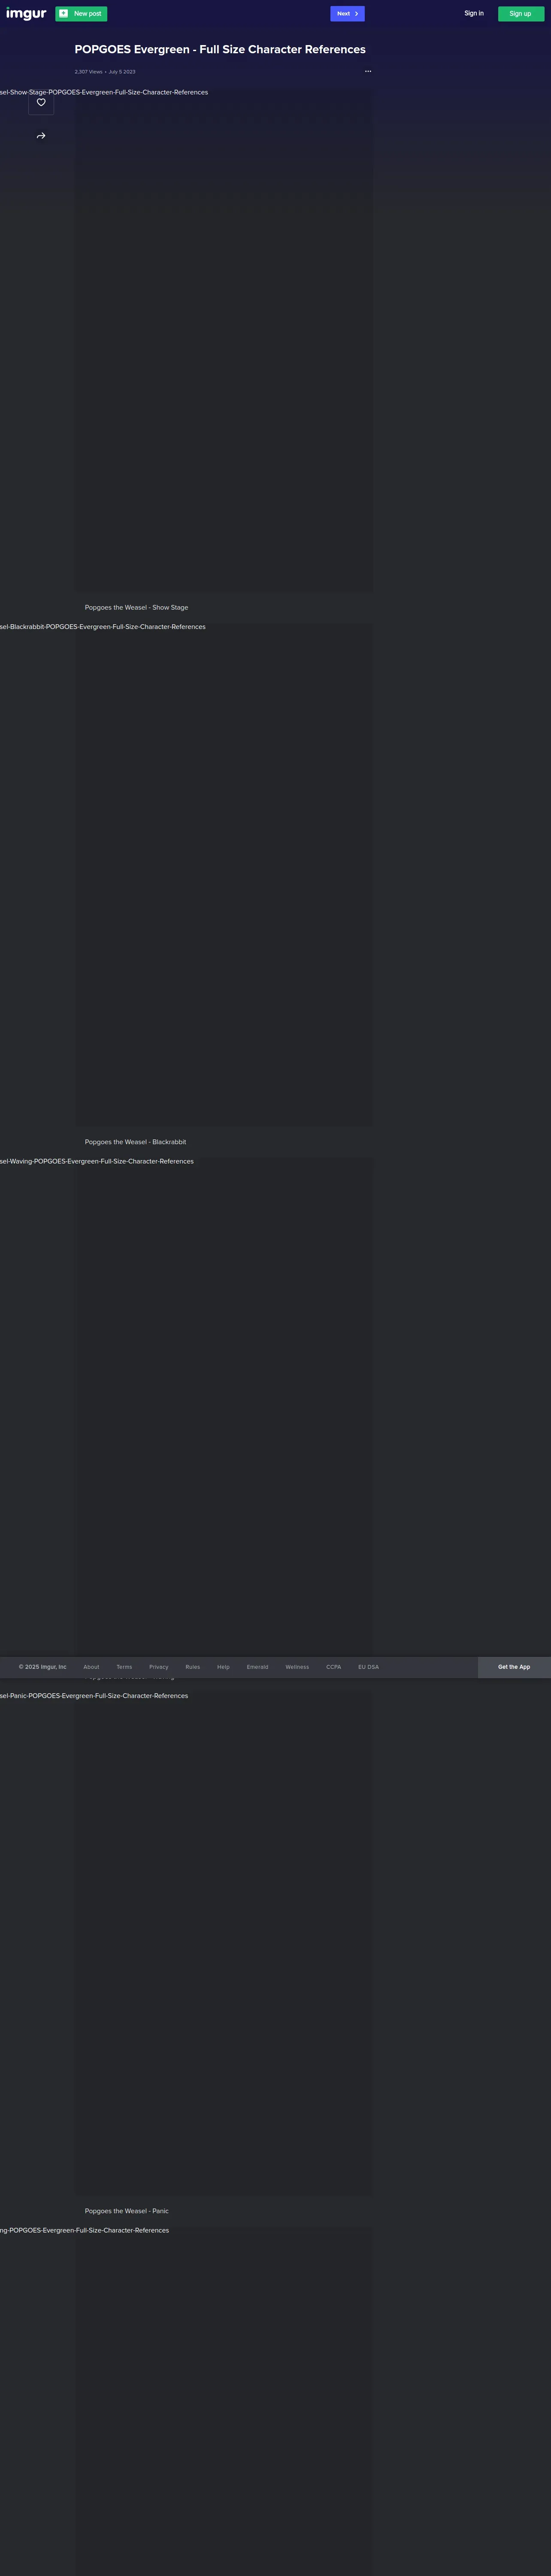The height and width of the screenshot is (2576, 551).
Task: Open Help footer link
Action: (223, 1667)
